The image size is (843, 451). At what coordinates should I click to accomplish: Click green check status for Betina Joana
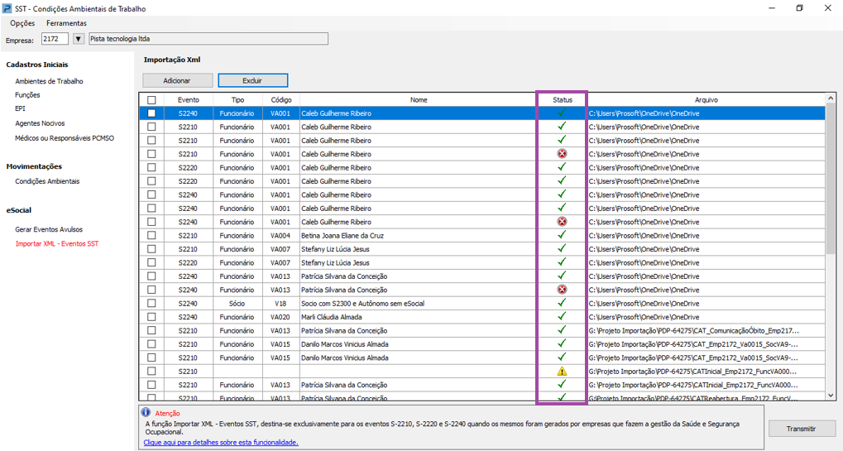(562, 235)
